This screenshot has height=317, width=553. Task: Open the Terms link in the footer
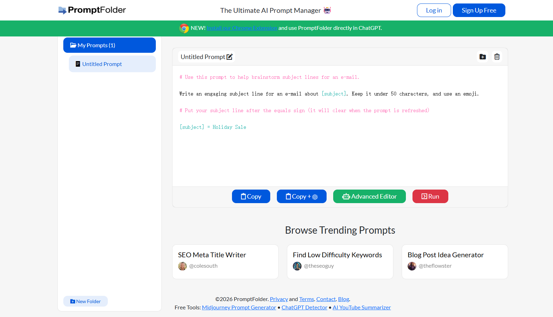306,299
